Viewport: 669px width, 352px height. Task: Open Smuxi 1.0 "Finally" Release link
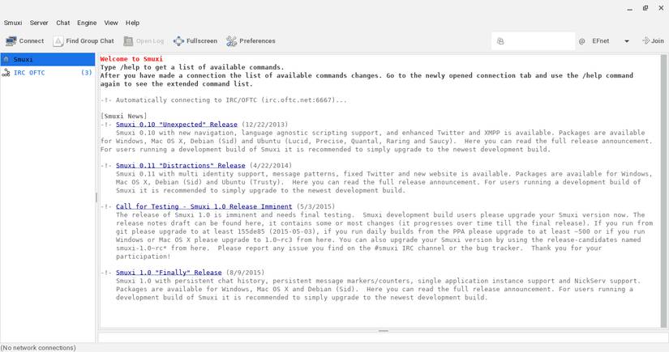(169, 273)
